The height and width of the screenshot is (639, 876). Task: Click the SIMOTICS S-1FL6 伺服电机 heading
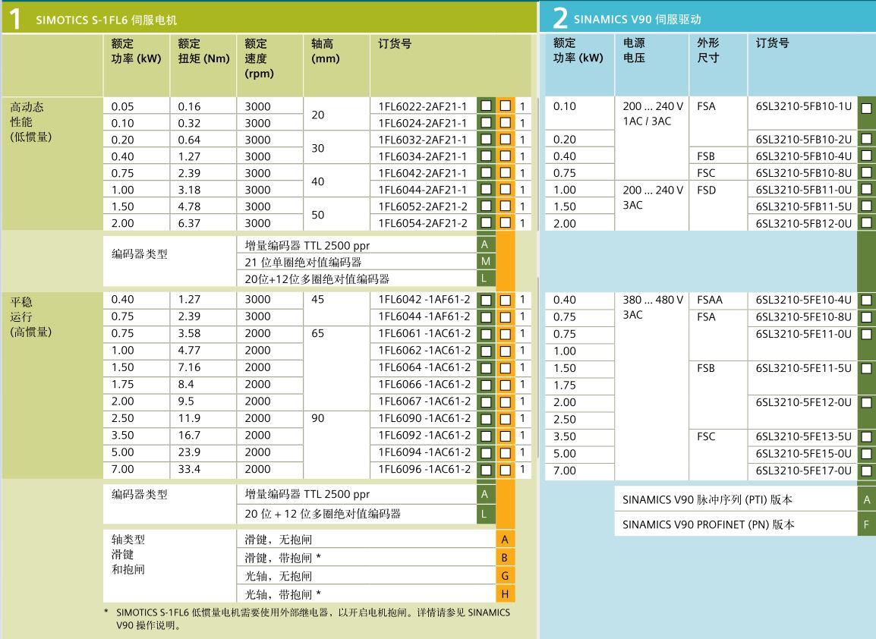tap(106, 20)
